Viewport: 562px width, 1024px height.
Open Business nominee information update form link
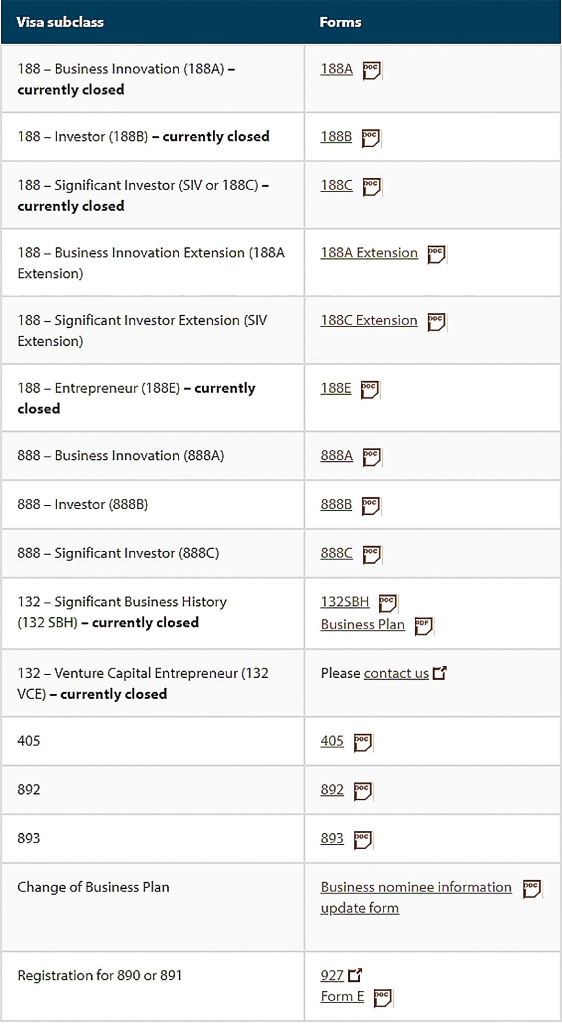tap(416, 887)
